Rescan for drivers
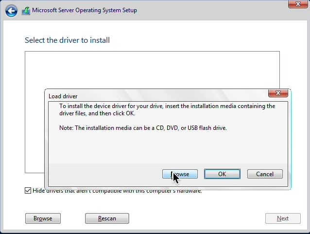The width and height of the screenshot is (310, 234). 107,218
